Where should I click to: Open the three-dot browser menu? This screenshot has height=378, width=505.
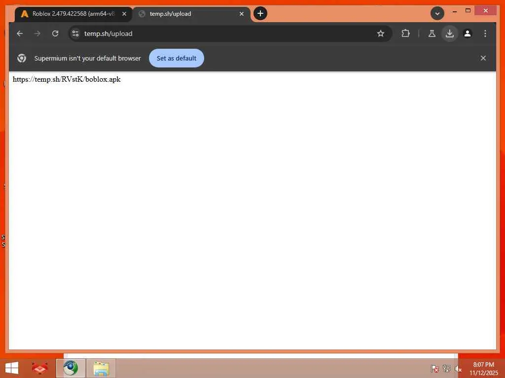pos(485,33)
